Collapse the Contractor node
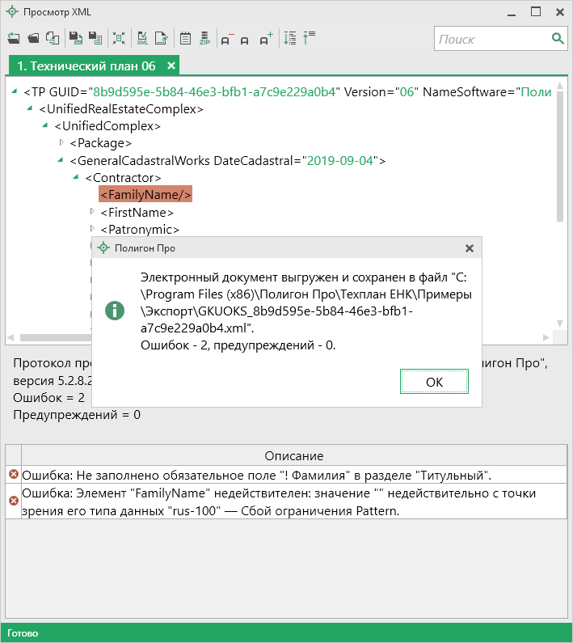Viewport: 573px width, 643px height. coord(75,177)
